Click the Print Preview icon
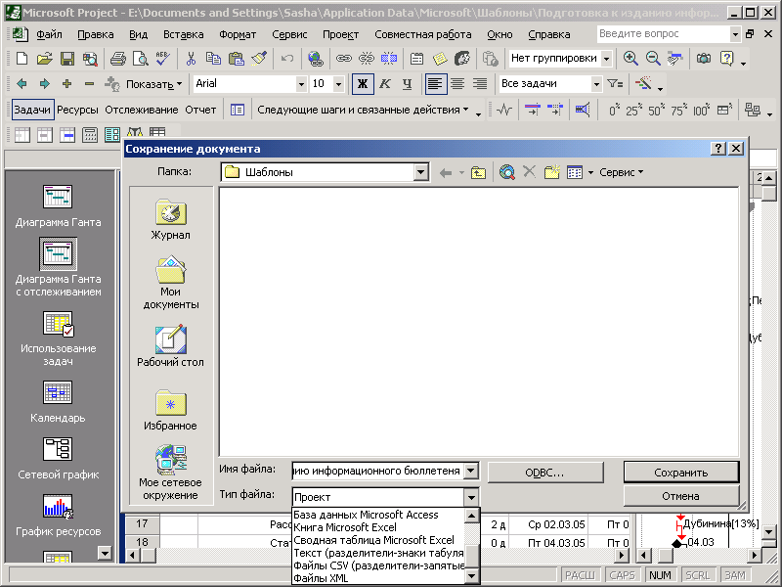 pyautogui.click(x=141, y=59)
